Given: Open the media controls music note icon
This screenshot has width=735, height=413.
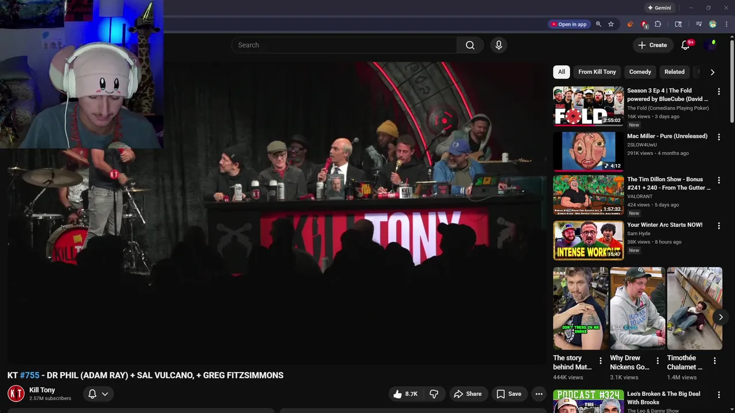Looking at the screenshot, I should pyautogui.click(x=699, y=24).
